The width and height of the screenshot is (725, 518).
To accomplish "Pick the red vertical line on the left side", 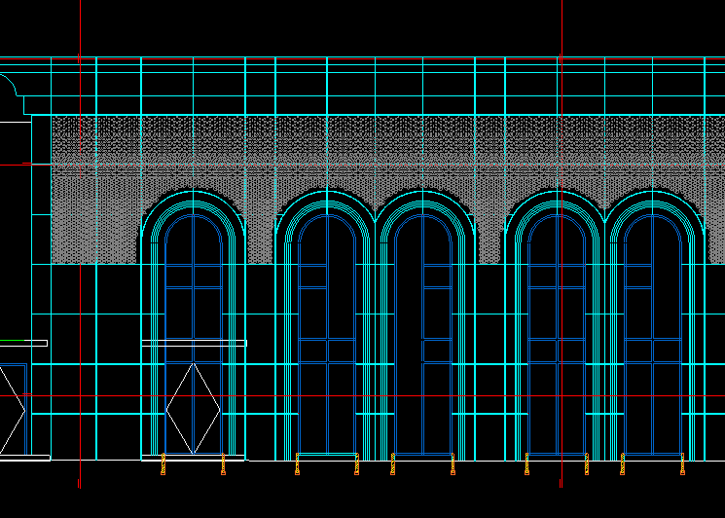I will (x=79, y=292).
